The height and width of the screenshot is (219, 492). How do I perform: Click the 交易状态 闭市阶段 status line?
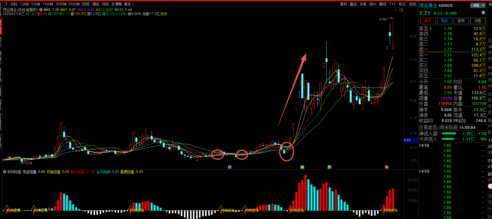(447, 127)
